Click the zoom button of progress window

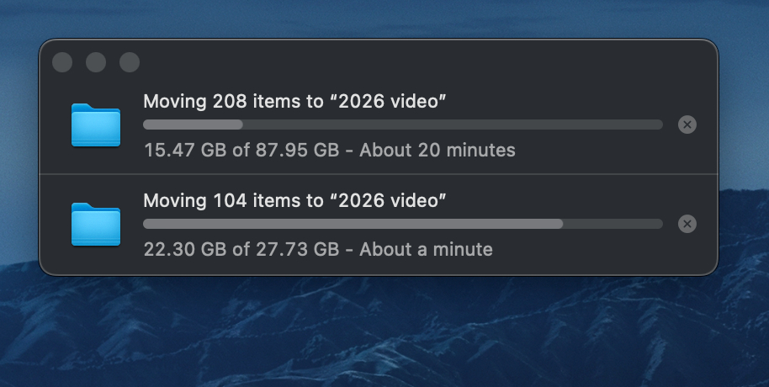130,62
